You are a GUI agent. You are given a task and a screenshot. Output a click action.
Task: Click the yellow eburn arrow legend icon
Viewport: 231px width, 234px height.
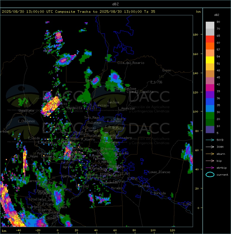[210, 154]
